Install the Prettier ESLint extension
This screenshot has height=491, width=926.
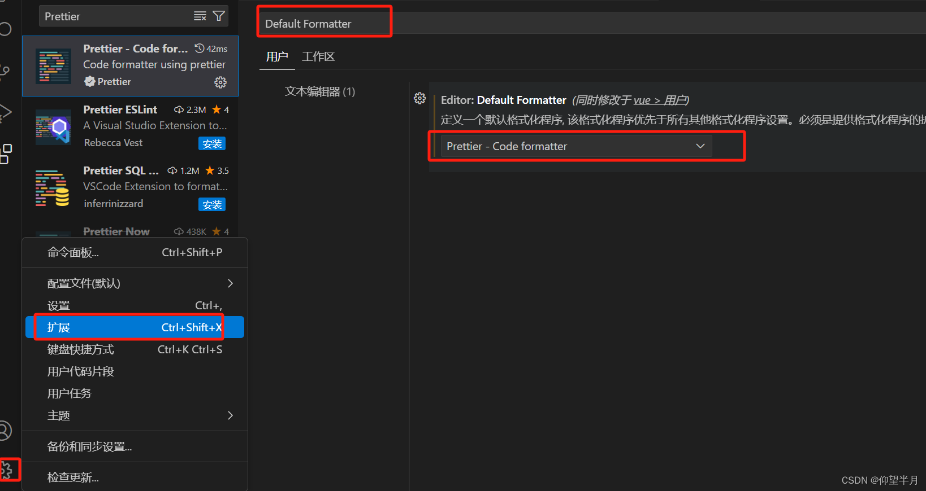click(x=212, y=143)
